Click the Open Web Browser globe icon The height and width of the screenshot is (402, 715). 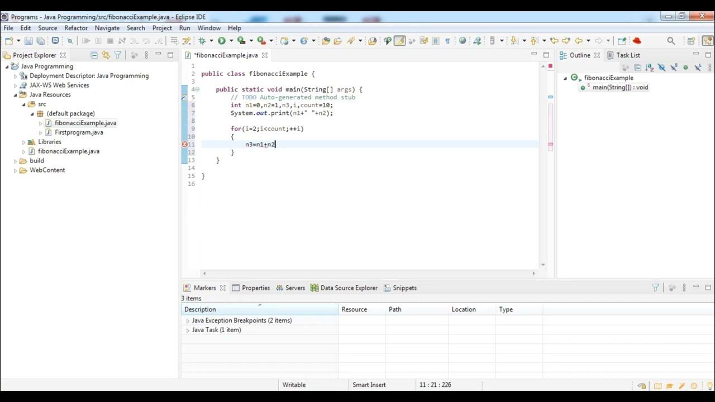[462, 41]
